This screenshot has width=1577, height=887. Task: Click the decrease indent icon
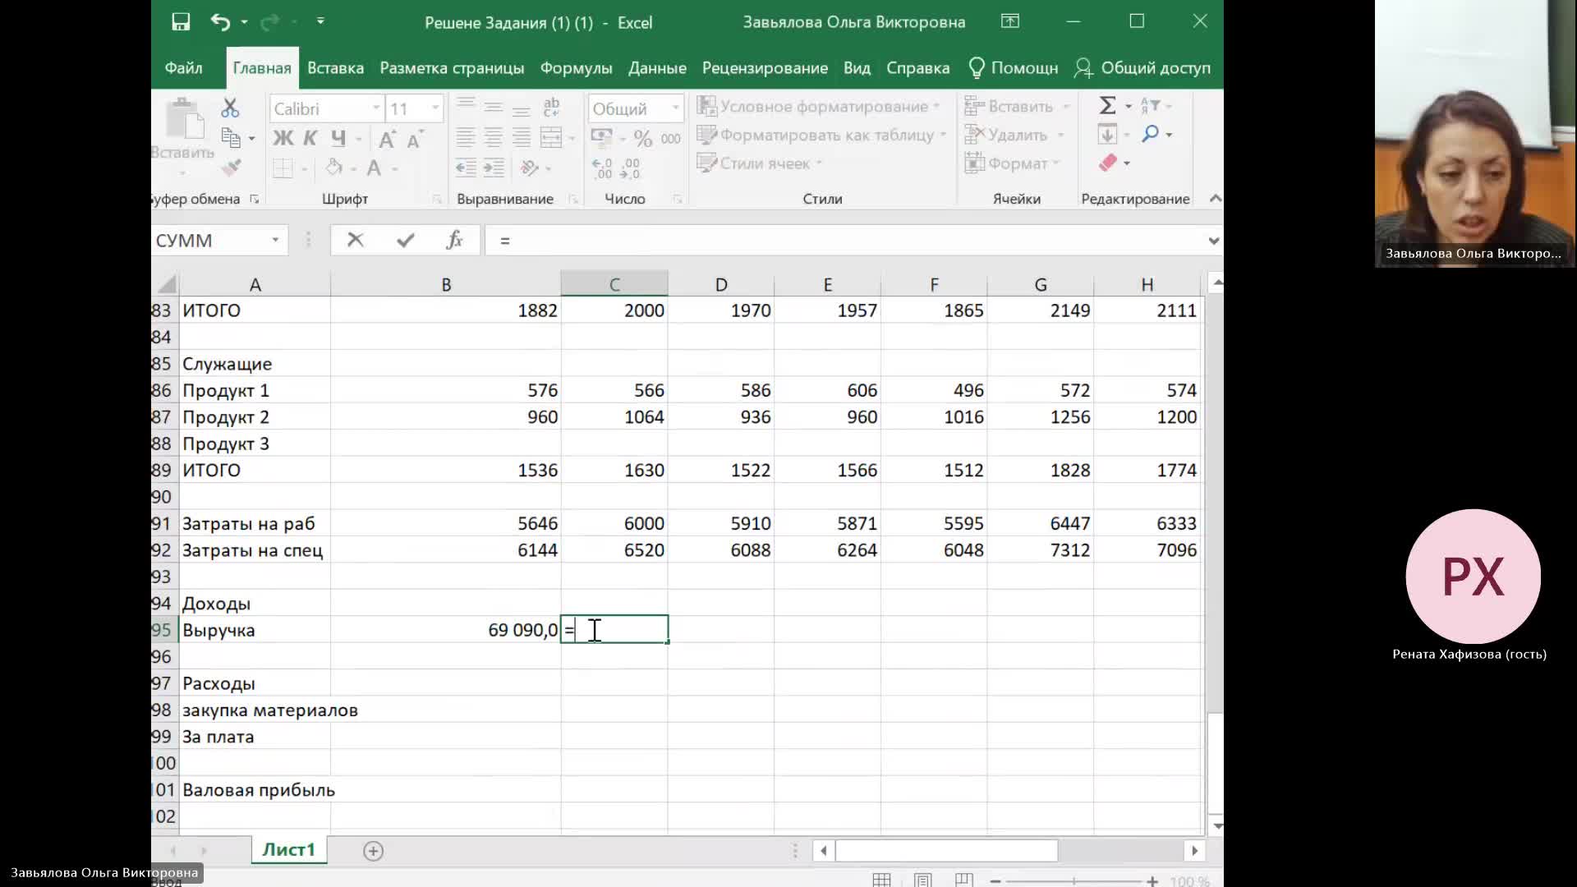[x=466, y=168]
